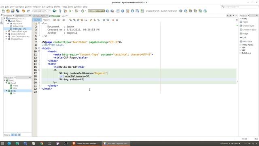
Task: Expand the Source Packages node
Action: [x=6, y=31]
